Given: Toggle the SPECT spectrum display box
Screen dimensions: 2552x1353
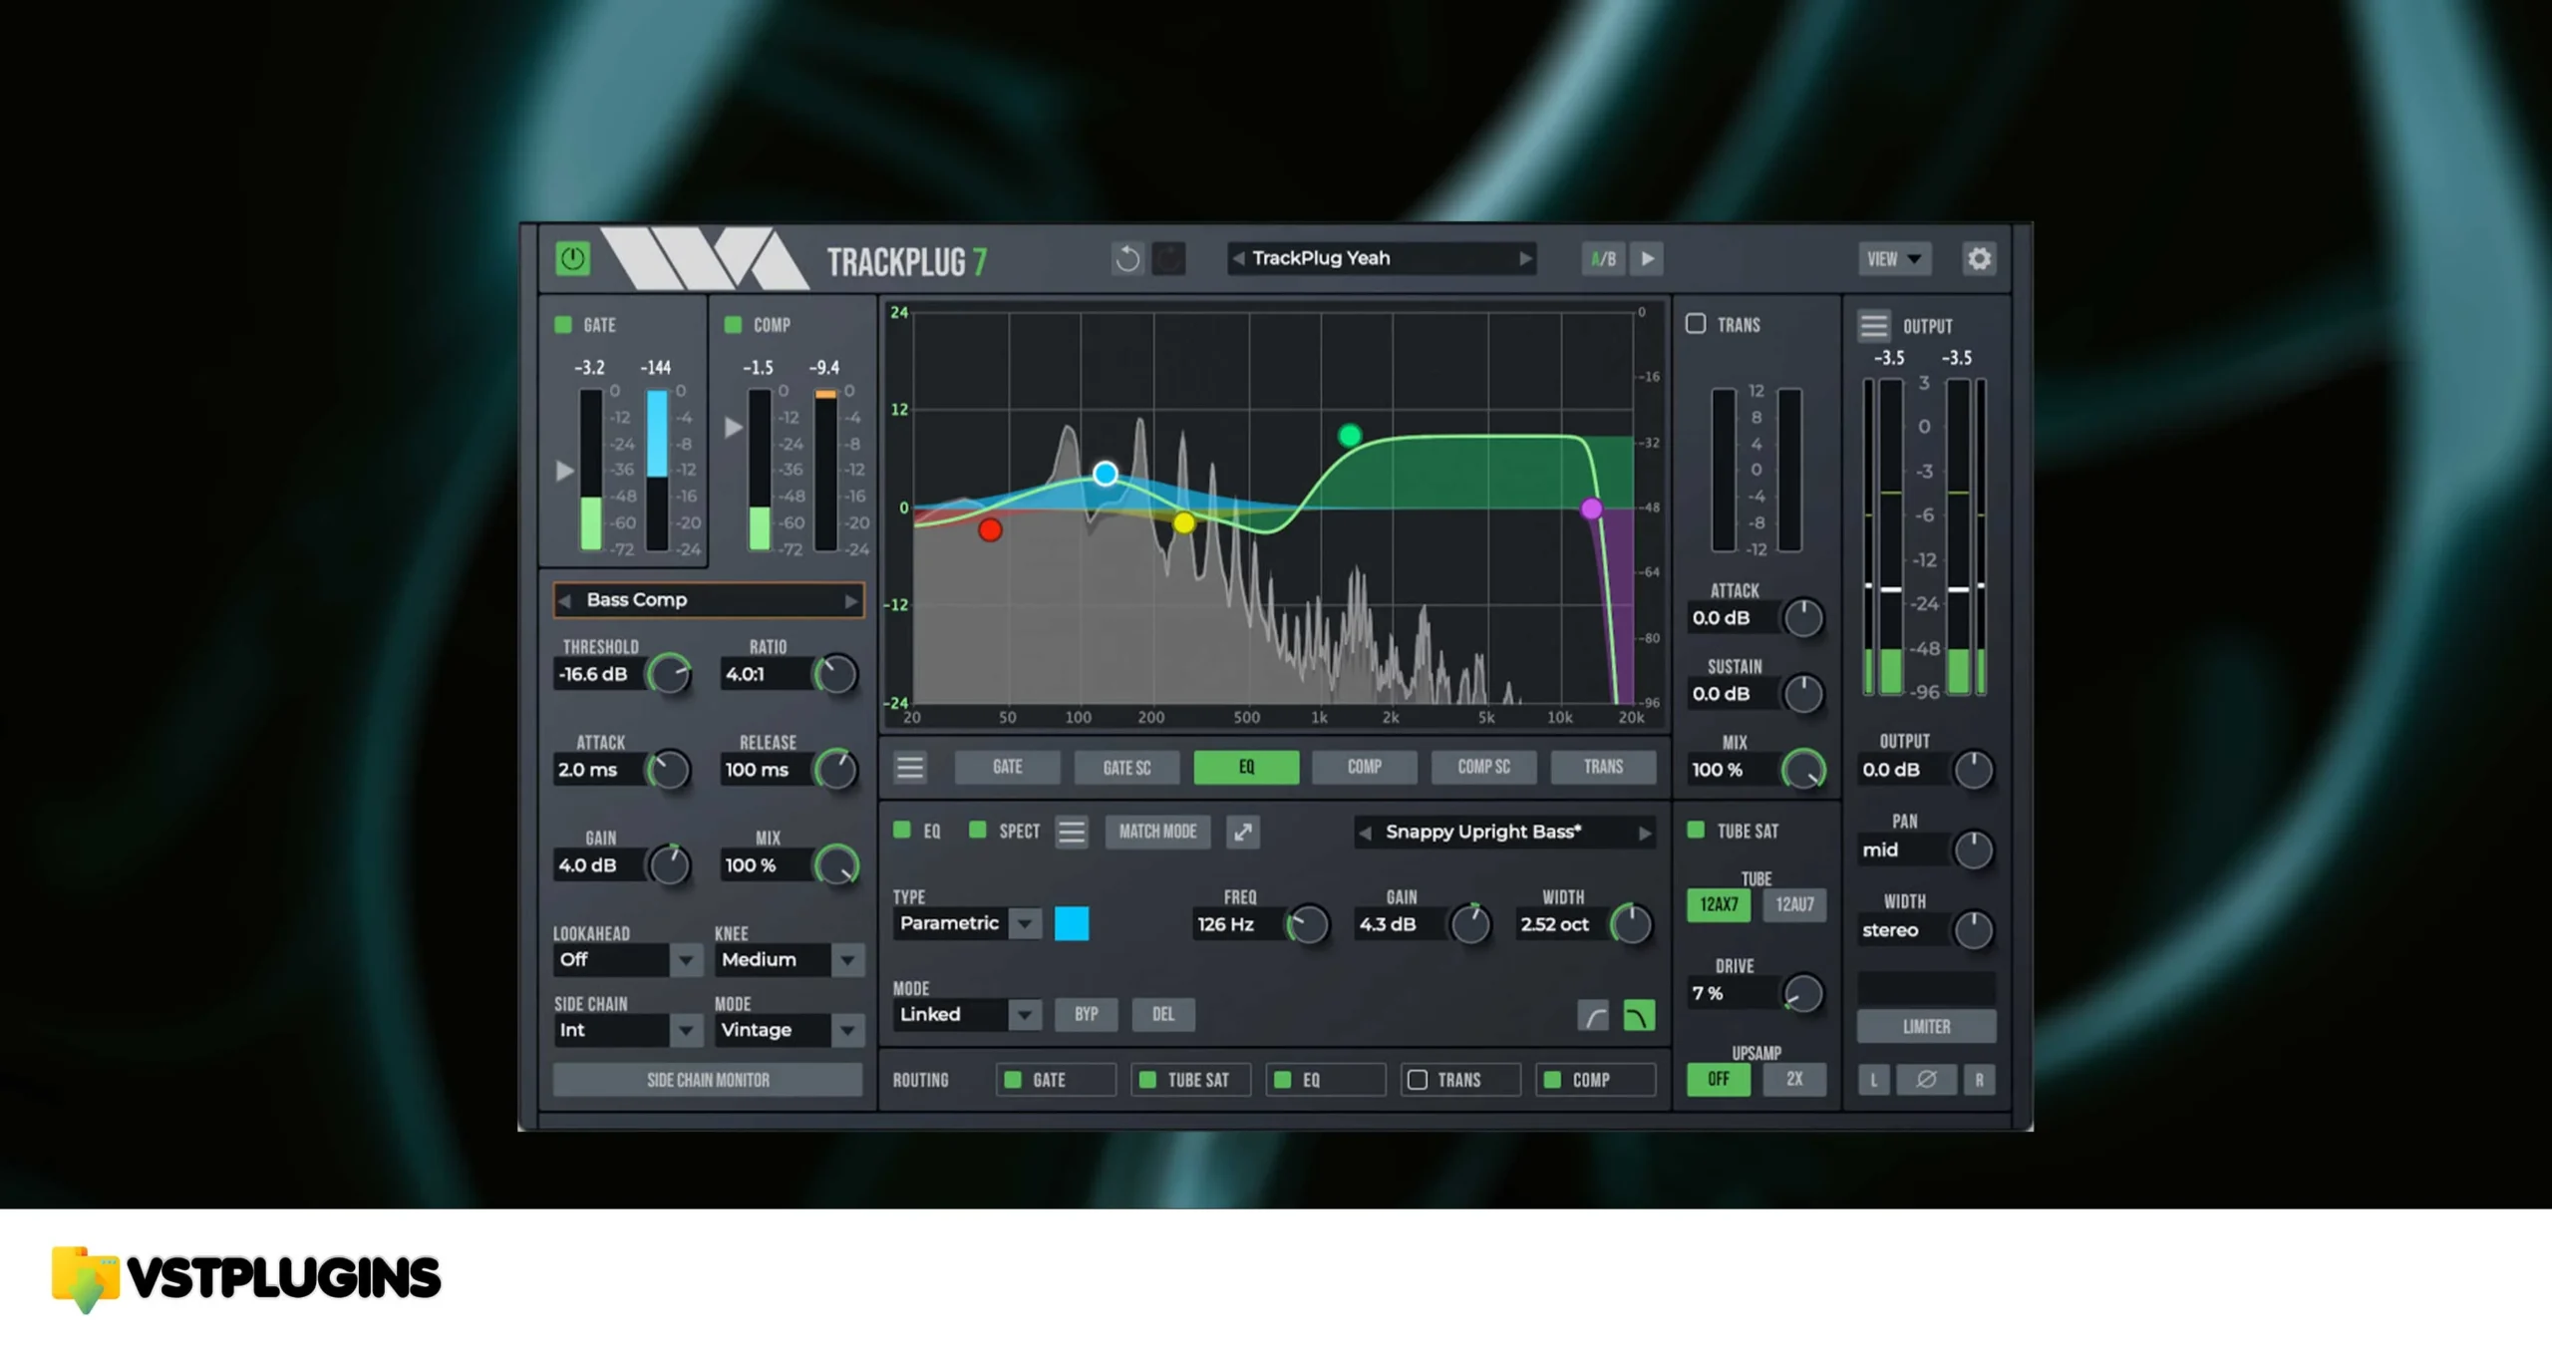Looking at the screenshot, I should pos(978,831).
